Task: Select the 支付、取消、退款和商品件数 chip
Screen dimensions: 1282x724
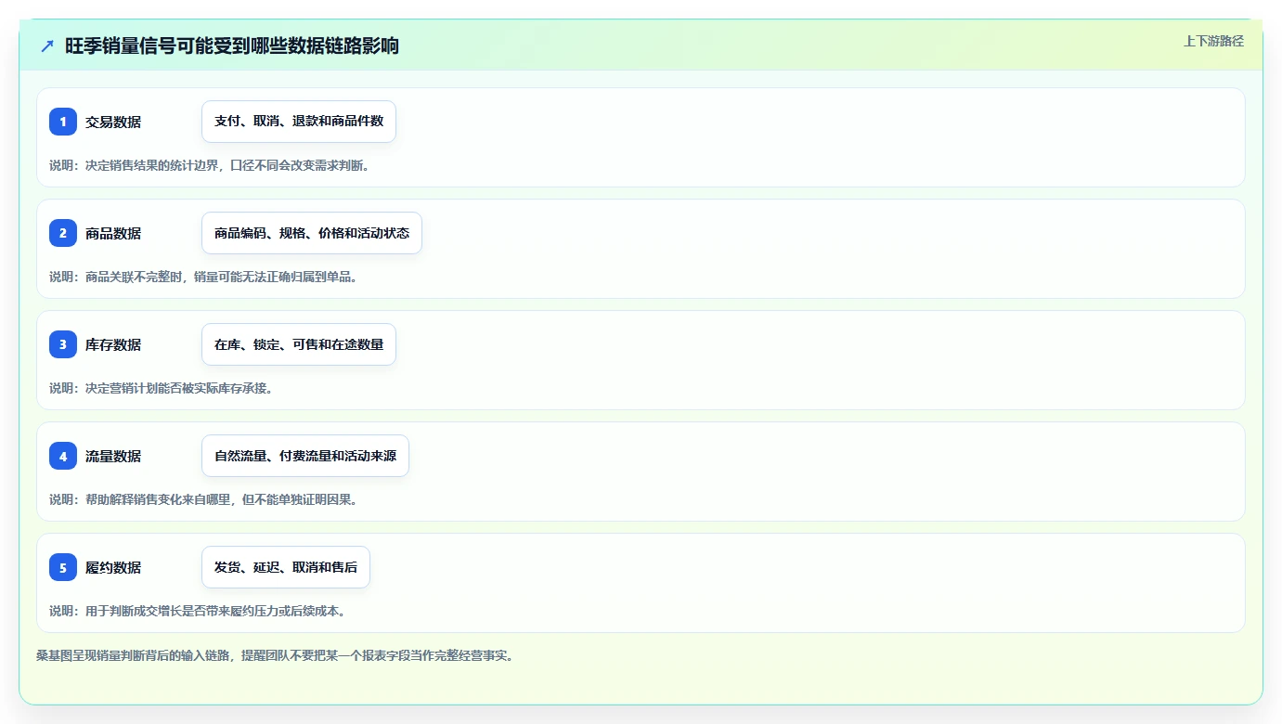Action: 299,122
